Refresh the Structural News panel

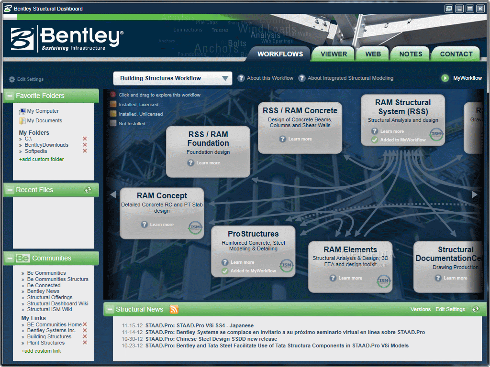[x=476, y=309]
